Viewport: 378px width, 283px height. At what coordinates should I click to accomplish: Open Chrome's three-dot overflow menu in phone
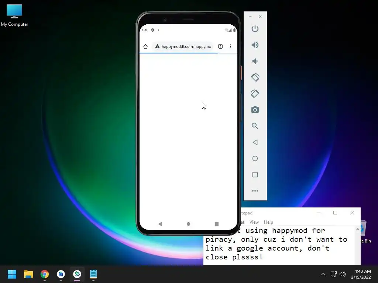[x=230, y=46]
